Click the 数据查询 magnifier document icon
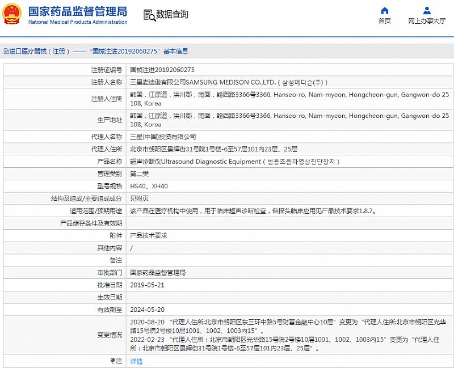The height and width of the screenshot is (368, 454). [x=148, y=15]
